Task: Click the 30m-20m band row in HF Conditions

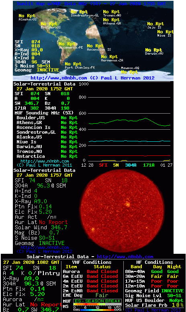Action: coord(152,276)
